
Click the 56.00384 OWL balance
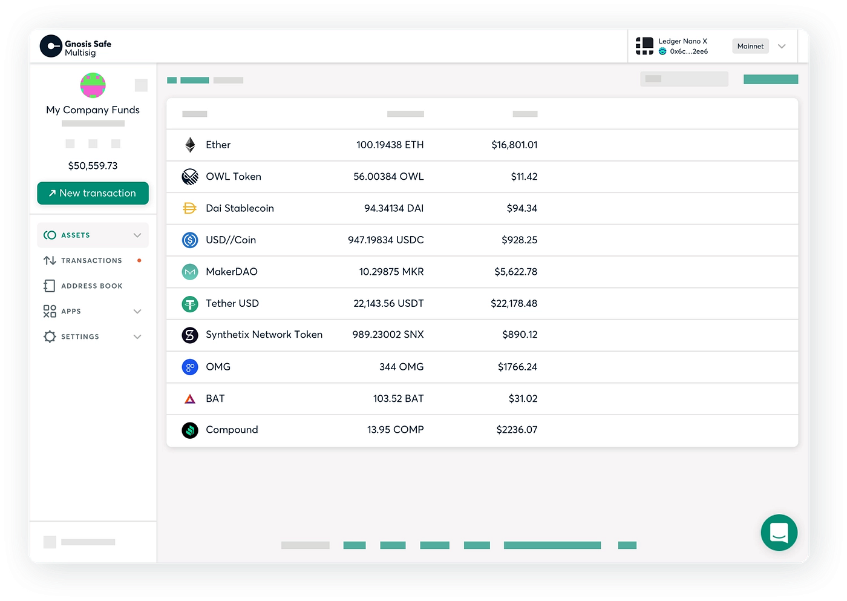coord(388,177)
